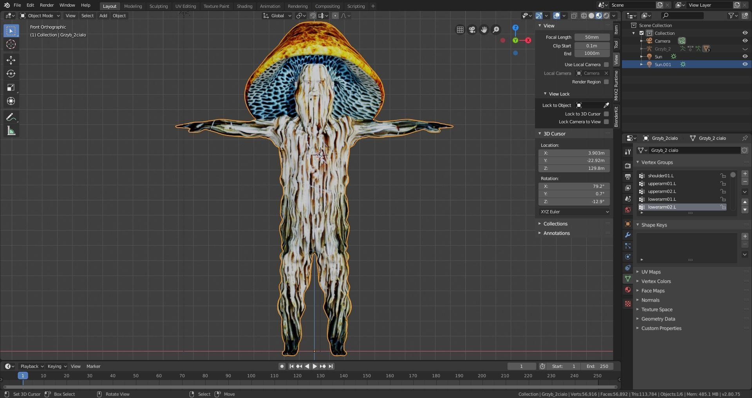Jump to the end frame
The height and width of the screenshot is (398, 752).
(x=331, y=366)
